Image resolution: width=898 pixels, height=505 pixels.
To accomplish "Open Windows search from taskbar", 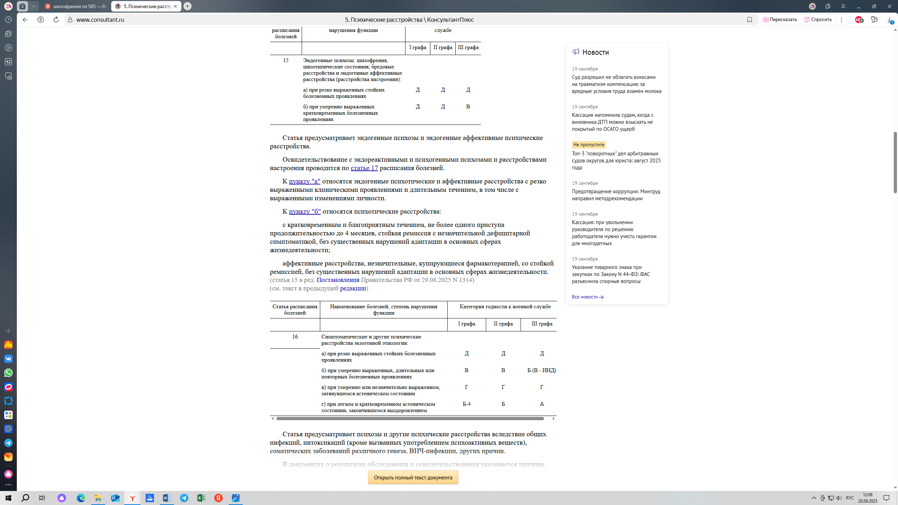I will (25, 498).
